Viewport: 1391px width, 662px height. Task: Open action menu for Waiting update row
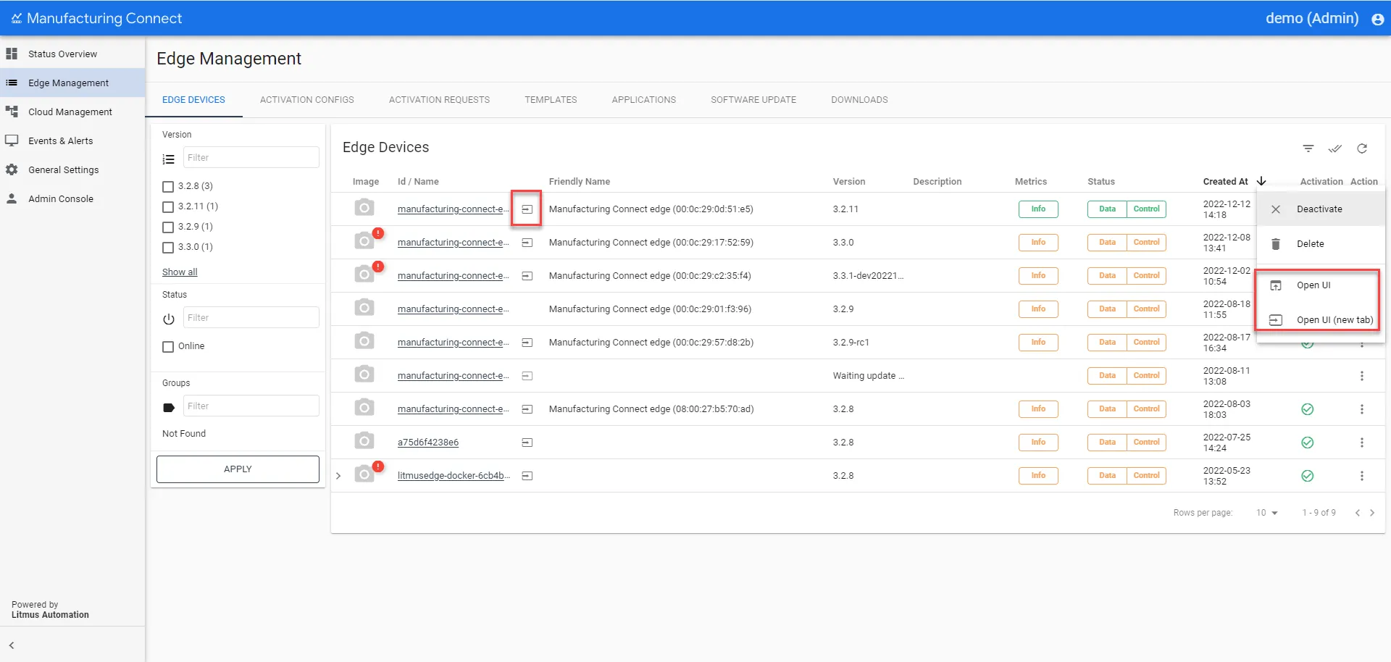[1362, 376]
